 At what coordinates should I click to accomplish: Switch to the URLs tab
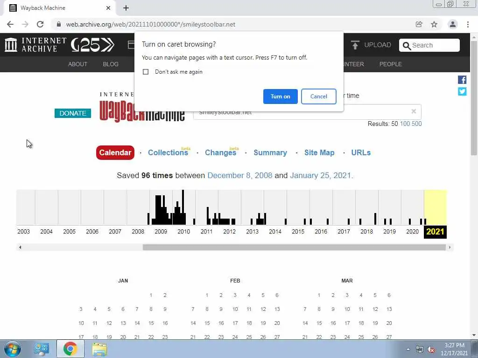click(x=361, y=153)
